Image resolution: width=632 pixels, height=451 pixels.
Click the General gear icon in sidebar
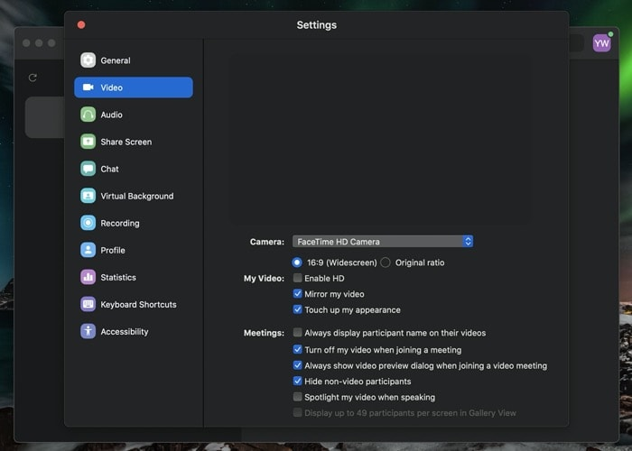pyautogui.click(x=88, y=60)
